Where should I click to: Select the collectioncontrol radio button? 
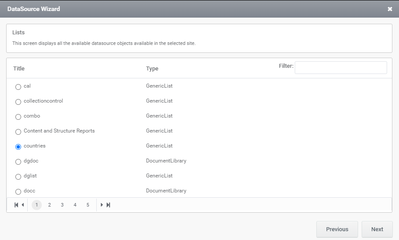click(18, 102)
